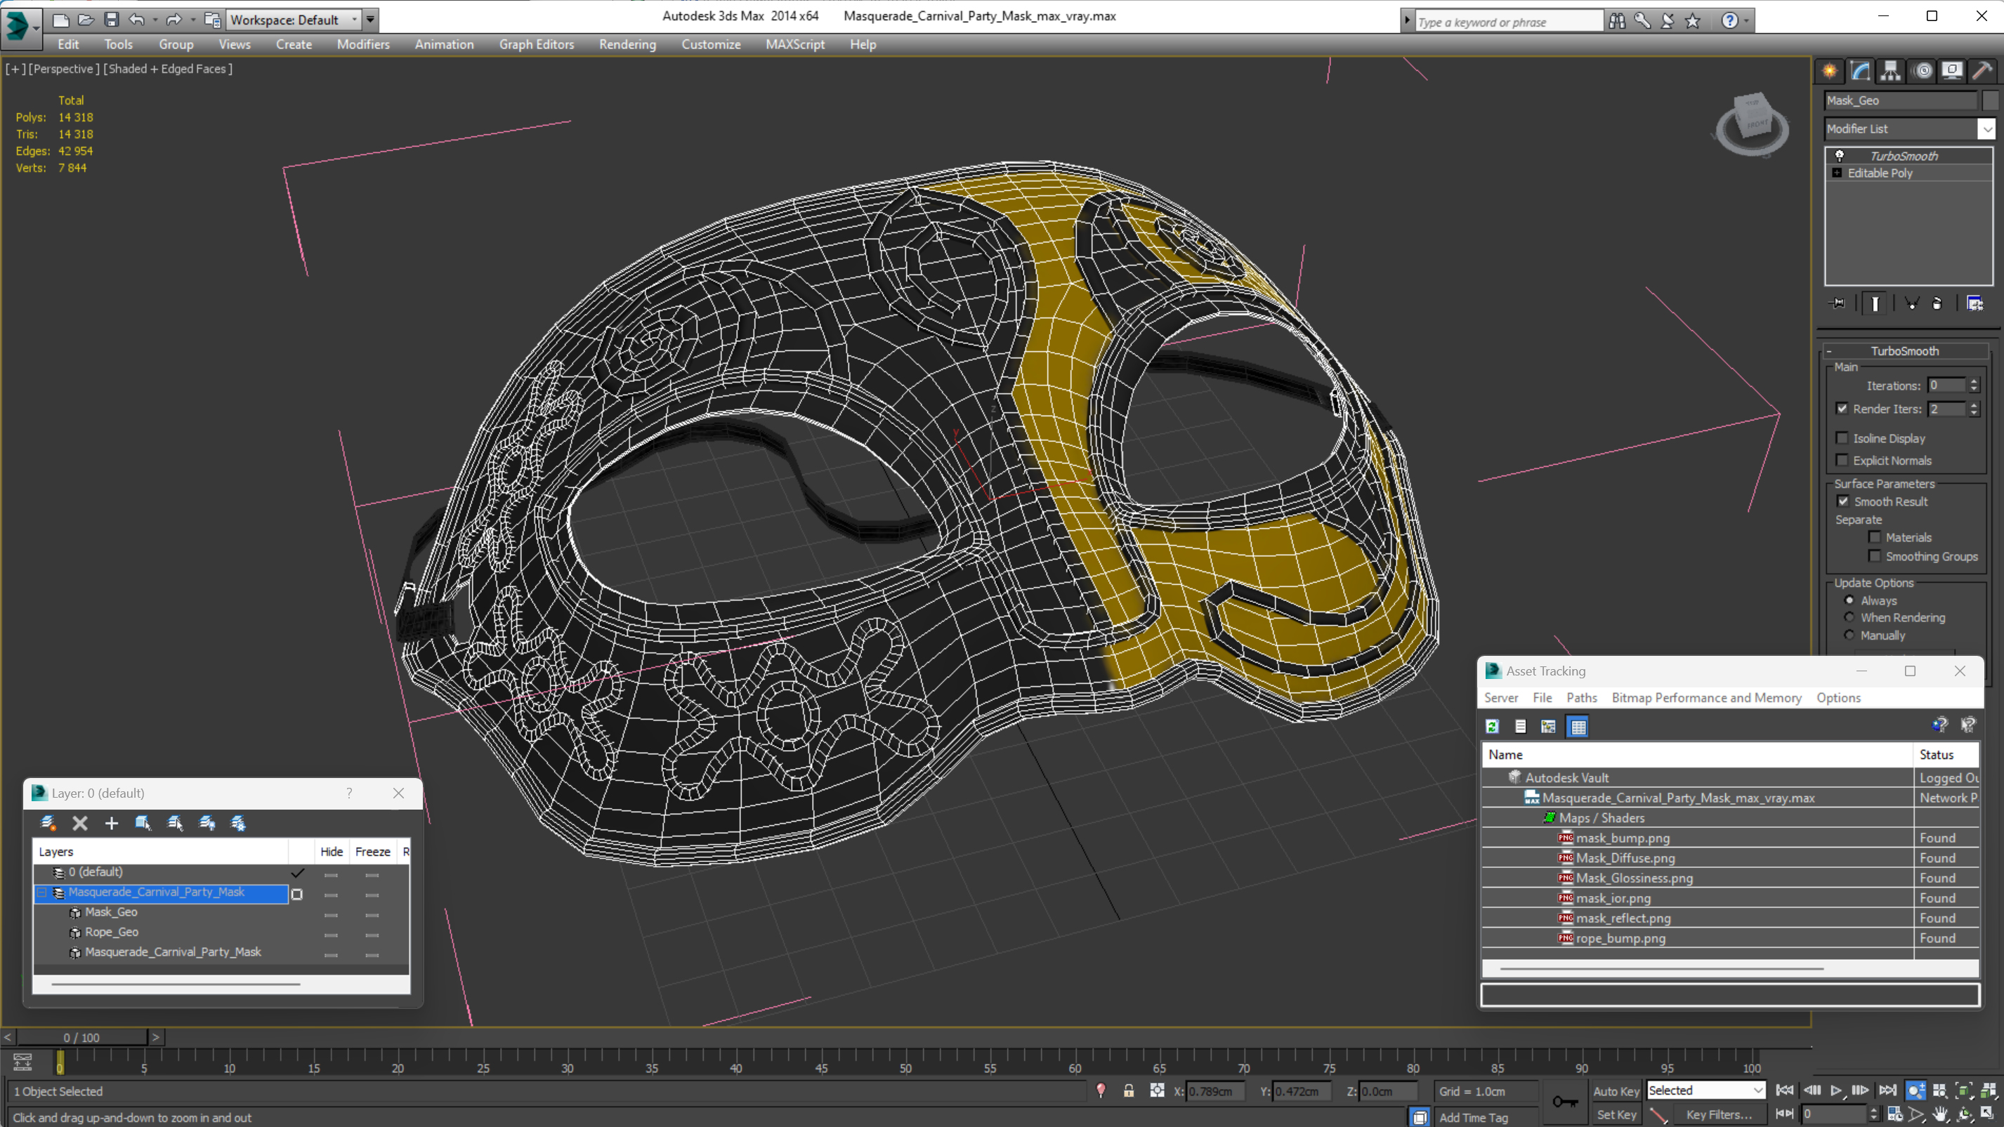Click Highlight Selected Objects' Layers icon
2004x1127 pixels.
[x=175, y=823]
